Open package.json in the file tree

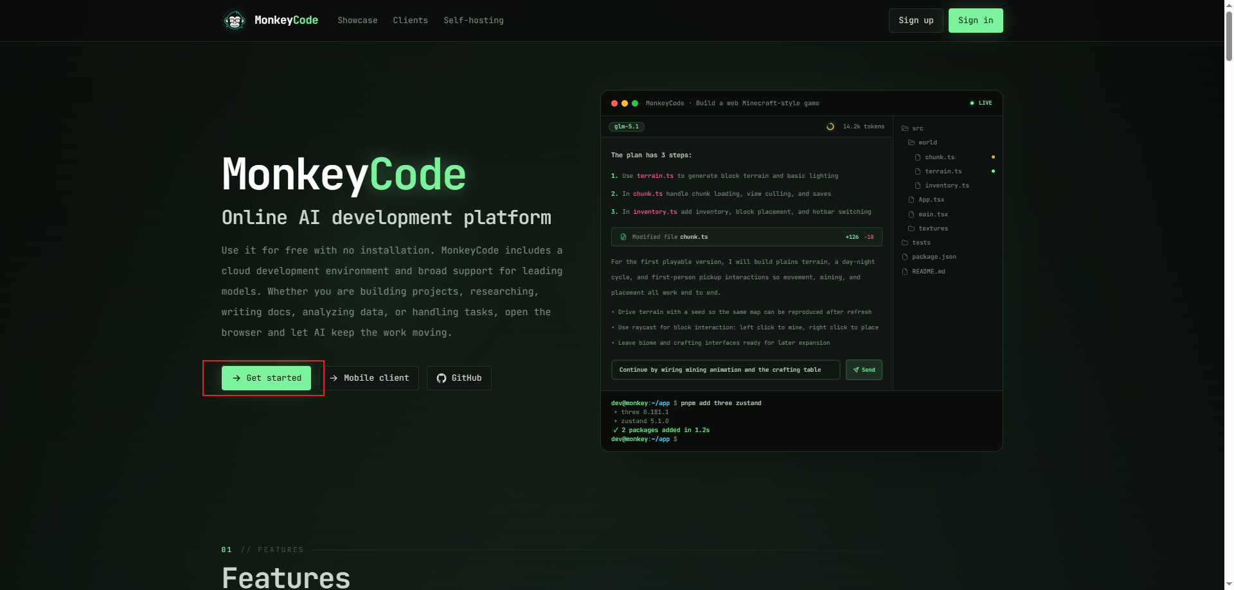[934, 257]
